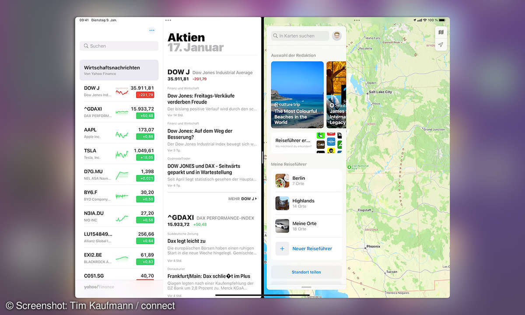525x315 pixels.
Task: Toggle the +0,88 change badge for AAPL
Action: click(x=145, y=136)
